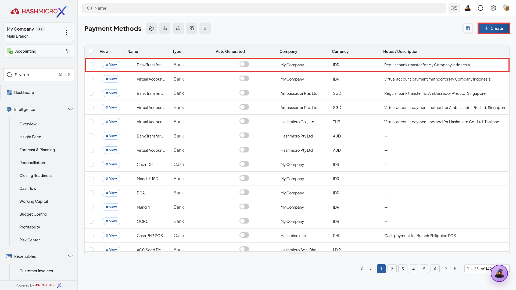The width and height of the screenshot is (516, 290).
Task: Open Customer Invoices in the sidebar
Action: [x=36, y=271]
